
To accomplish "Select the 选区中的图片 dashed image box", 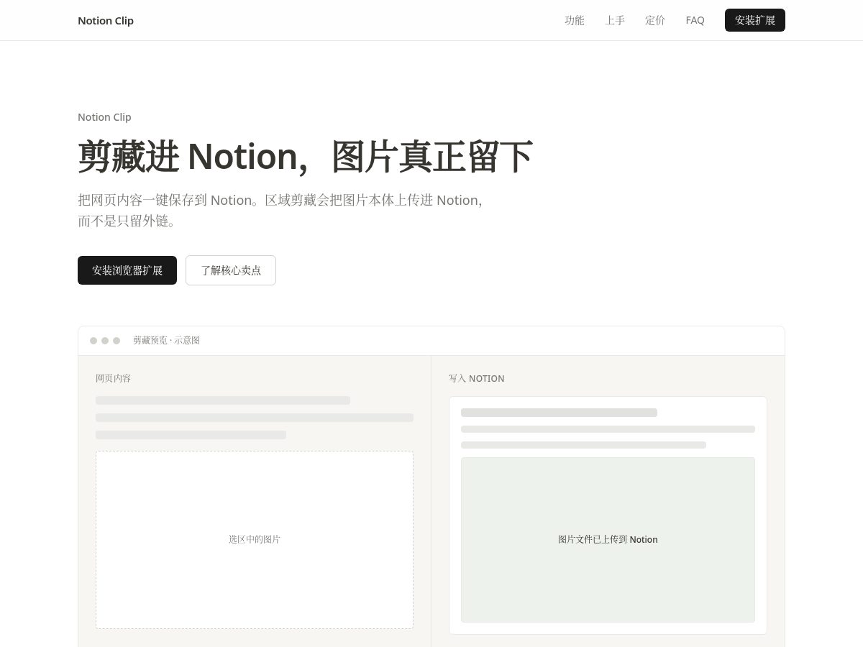I will pyautogui.click(x=255, y=540).
